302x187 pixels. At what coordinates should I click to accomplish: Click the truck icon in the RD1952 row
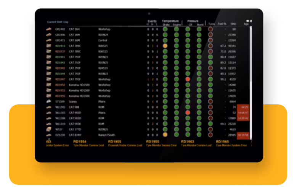pos(49,85)
